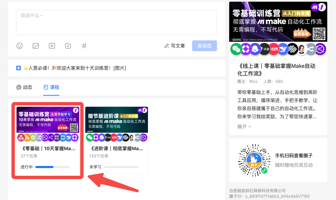Click the pinned megaphone announcement icon

[18, 68]
